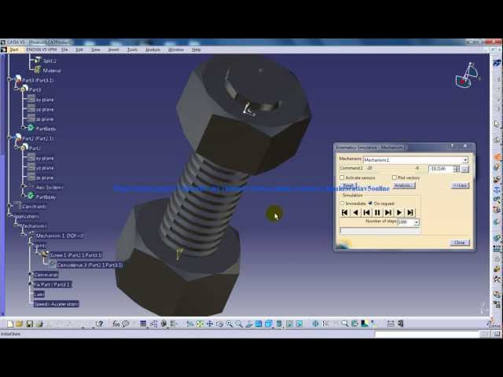Click the Save floppy disk icon
The height and width of the screenshot is (377, 503).
(x=30, y=324)
